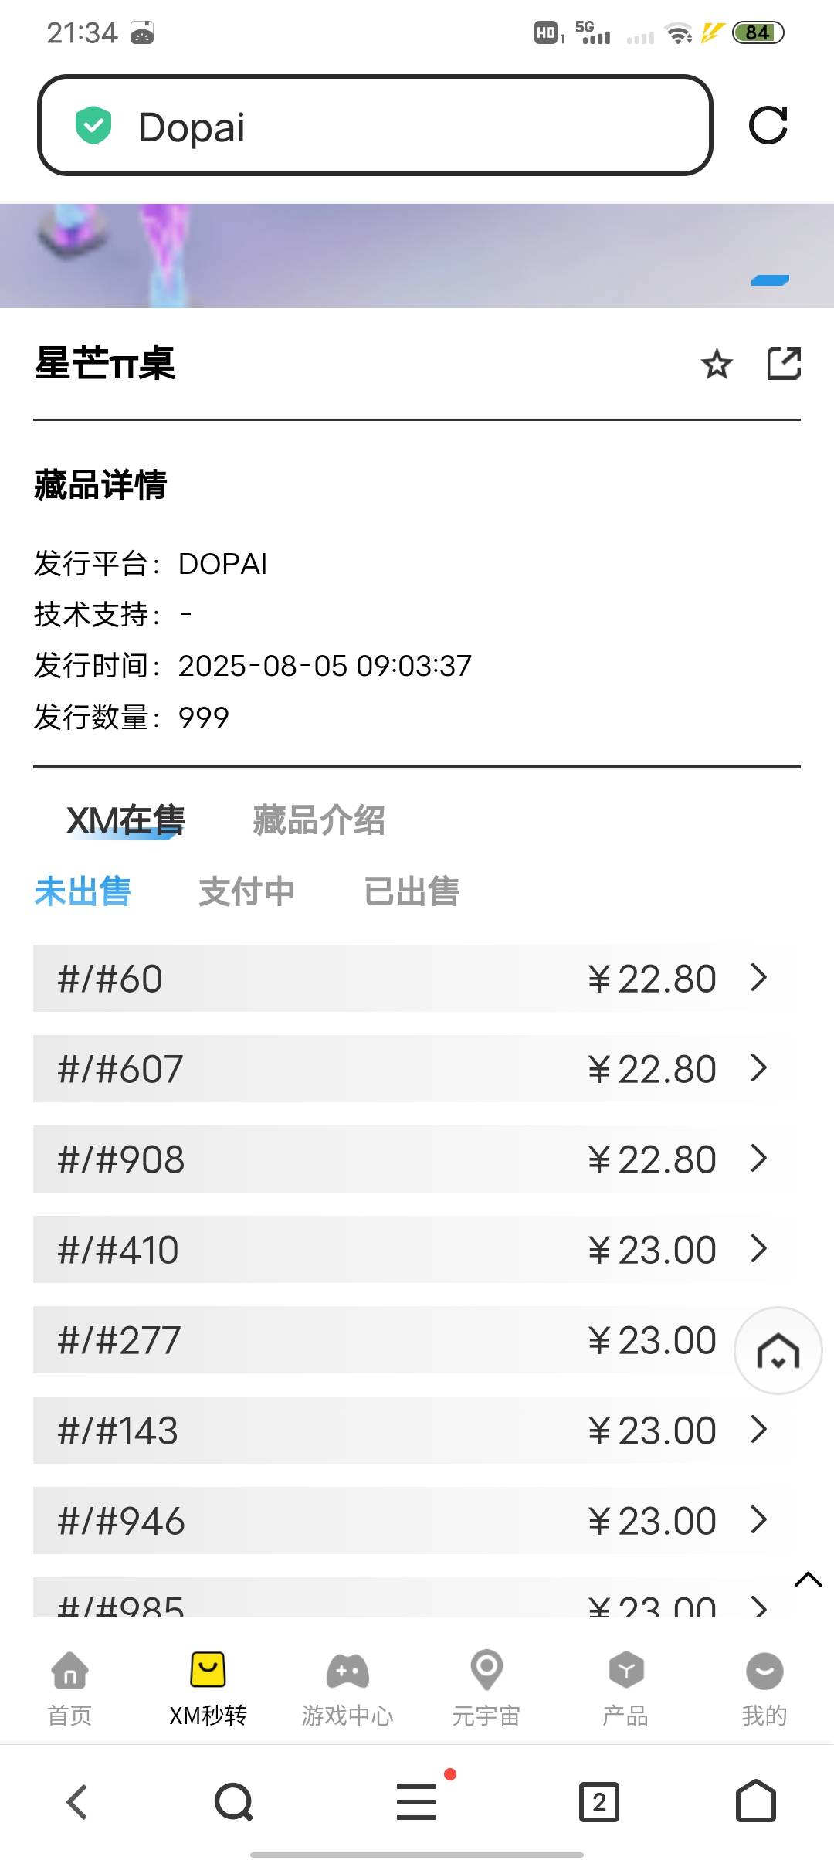
Task: Expand listing #/##60 chevron
Action: pyautogui.click(x=759, y=978)
